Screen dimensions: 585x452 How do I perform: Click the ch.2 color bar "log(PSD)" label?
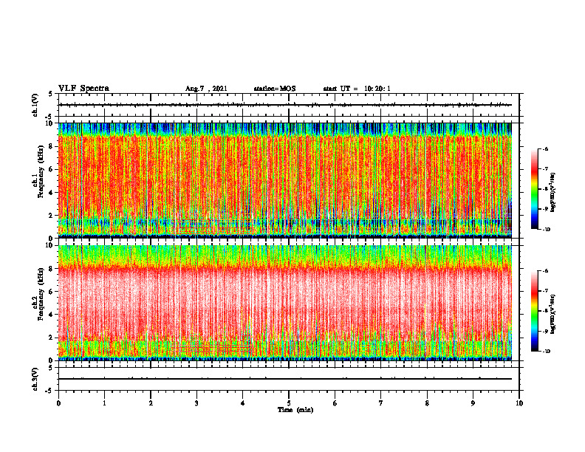click(553, 314)
